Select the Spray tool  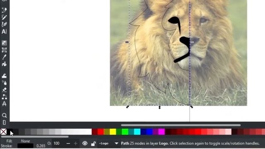point(4,83)
